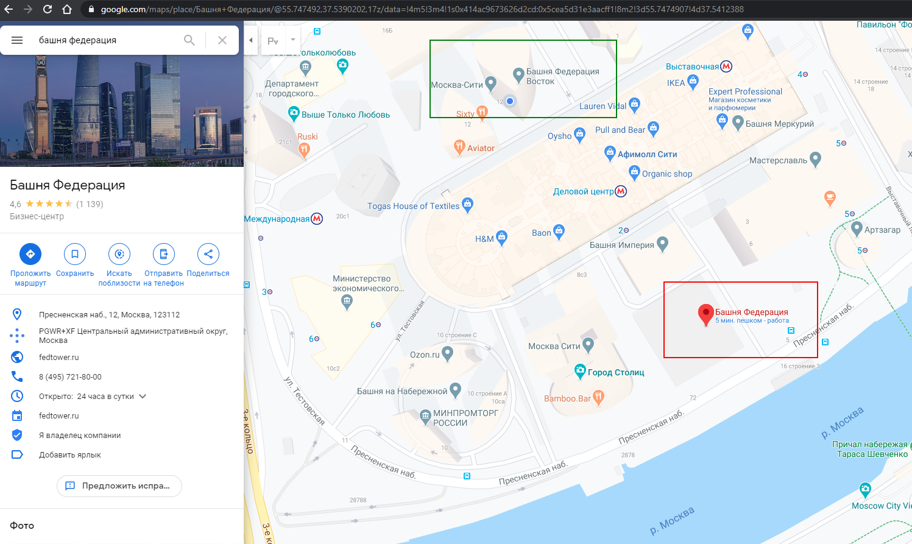Click Башня Меркурий map marker

coord(738,123)
